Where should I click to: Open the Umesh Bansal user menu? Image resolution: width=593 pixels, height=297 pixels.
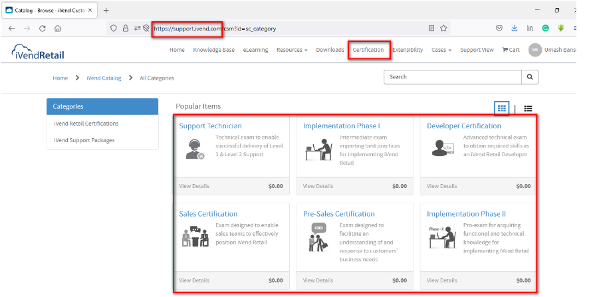[x=560, y=50]
